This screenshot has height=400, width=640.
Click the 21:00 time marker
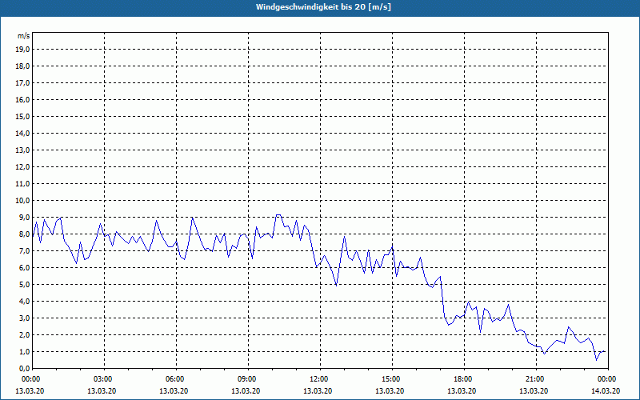(x=536, y=379)
